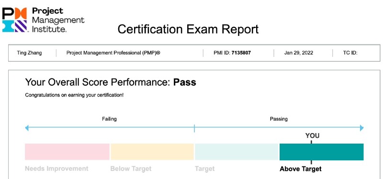Click the candidate name Ting Zhang
383x179 pixels.
[29, 53]
